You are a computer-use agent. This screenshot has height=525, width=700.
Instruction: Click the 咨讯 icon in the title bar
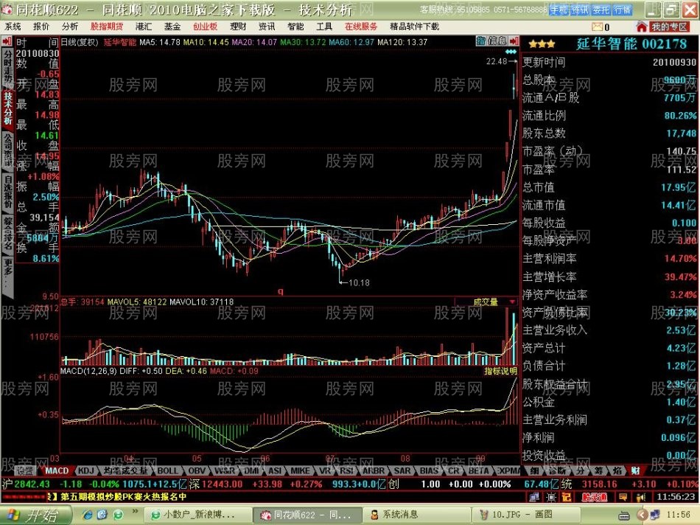pos(581,7)
